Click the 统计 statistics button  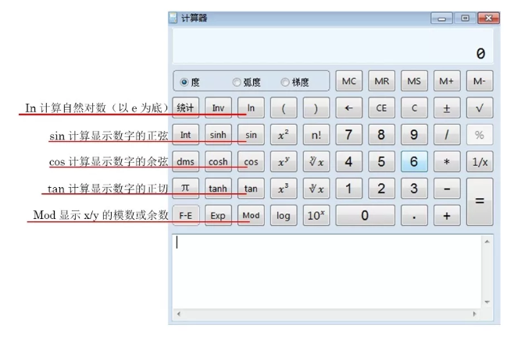coord(185,108)
